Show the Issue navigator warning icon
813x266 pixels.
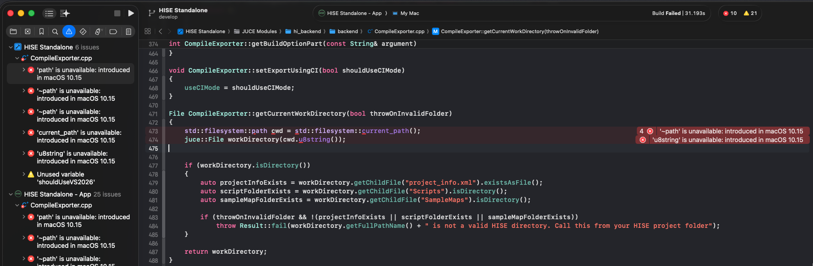[69, 31]
